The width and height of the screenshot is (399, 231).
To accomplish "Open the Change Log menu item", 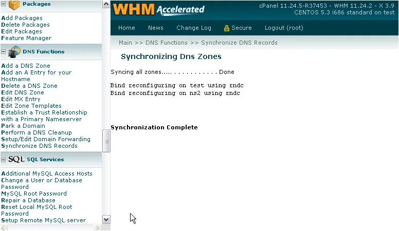I will 193,28.
